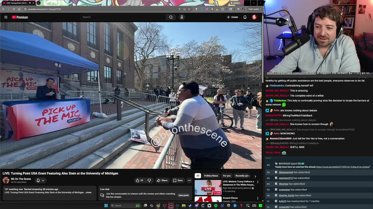
Task: Click kyle75 resubscribed entry name
Action: 283,201
